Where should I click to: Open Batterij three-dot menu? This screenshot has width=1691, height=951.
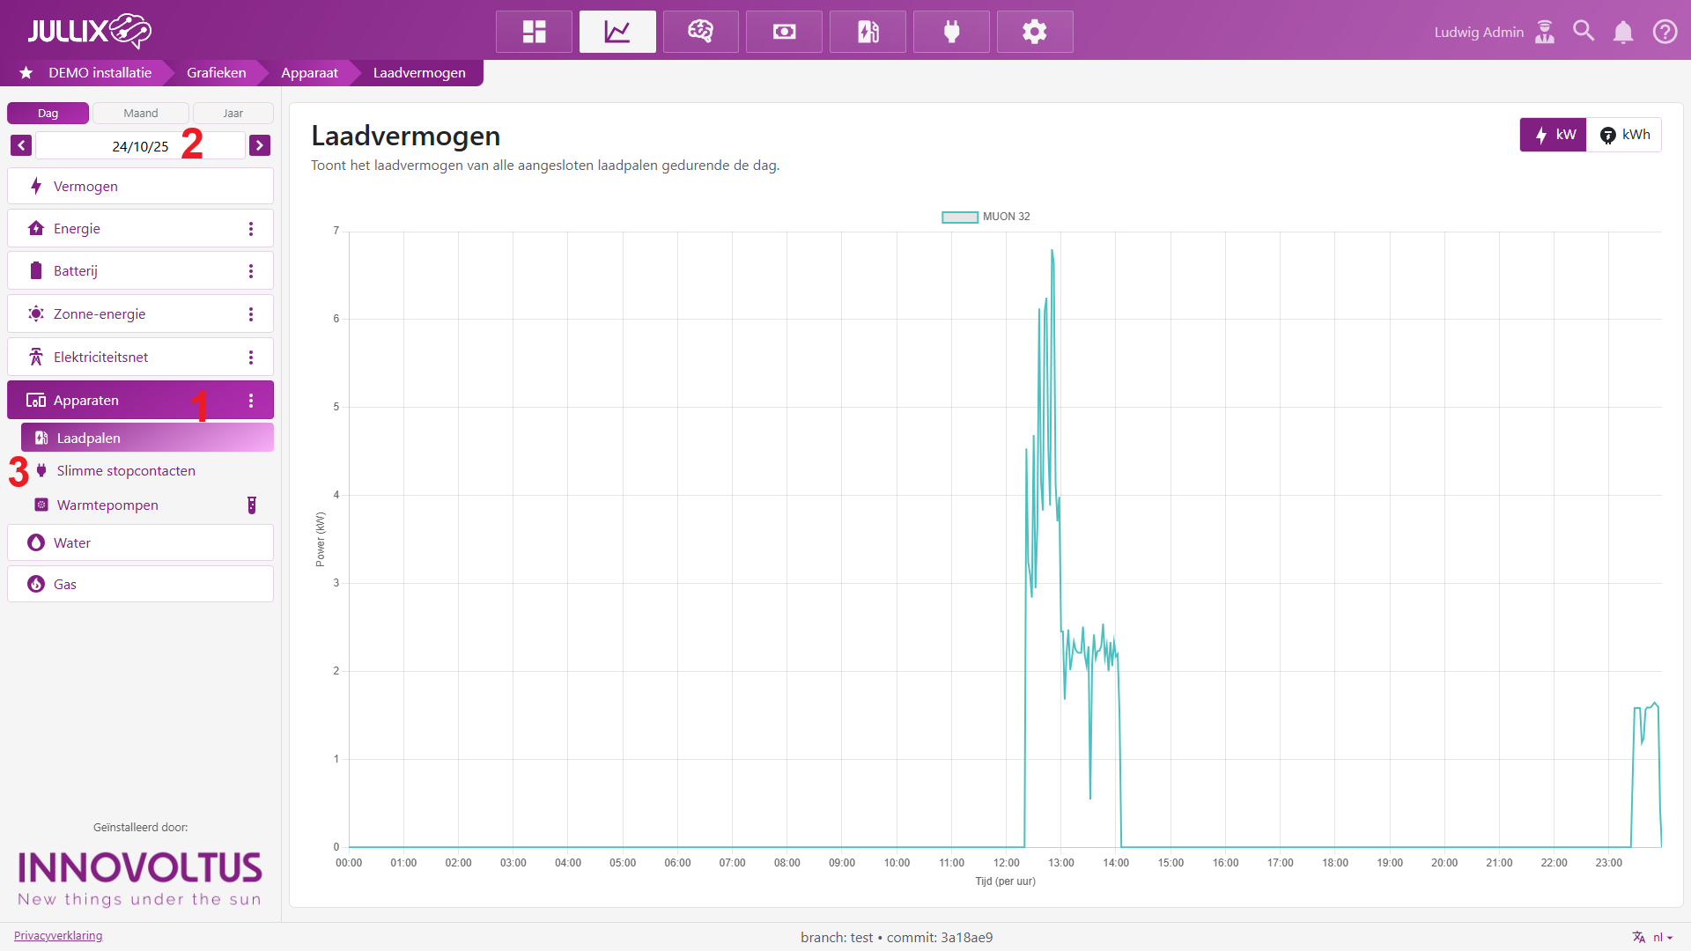tap(251, 271)
